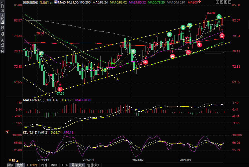Open the VIP指标 tab
The width and height of the screenshot is (249, 167).
32,165
